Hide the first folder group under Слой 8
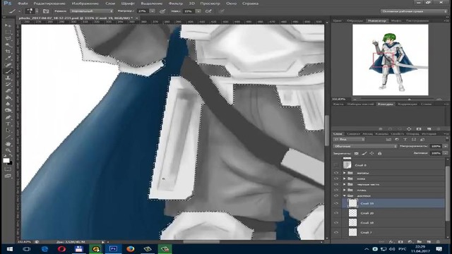 [336, 173]
